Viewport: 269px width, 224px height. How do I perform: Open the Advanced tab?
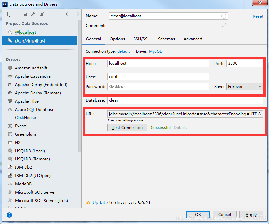click(x=193, y=39)
